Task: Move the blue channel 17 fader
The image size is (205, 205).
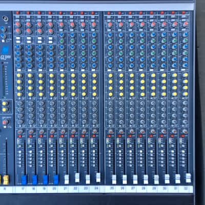Action: pos(24,179)
